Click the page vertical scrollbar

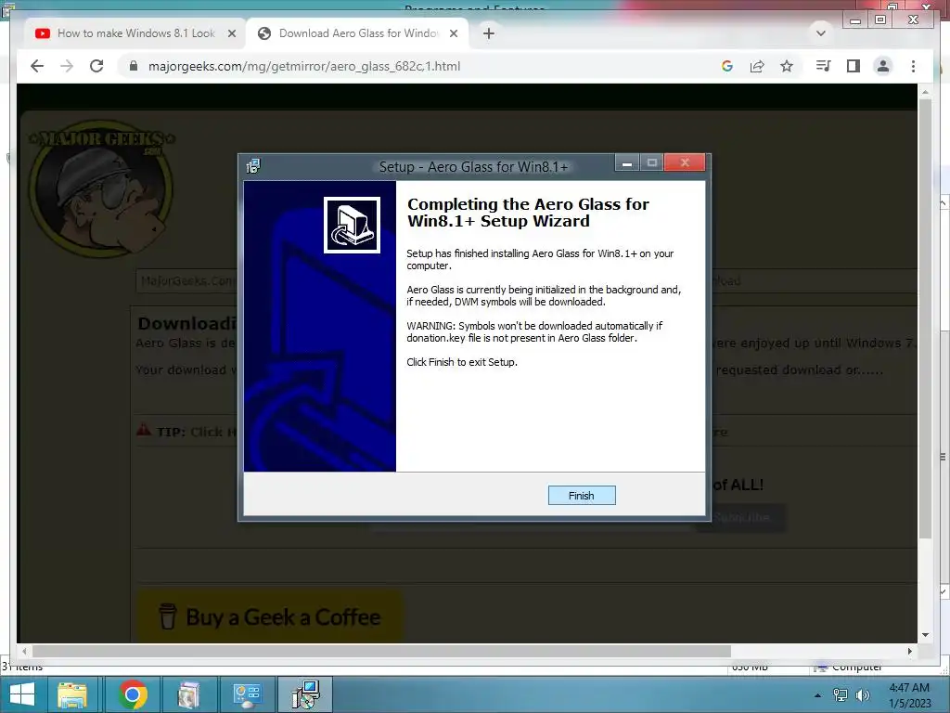tap(925, 318)
